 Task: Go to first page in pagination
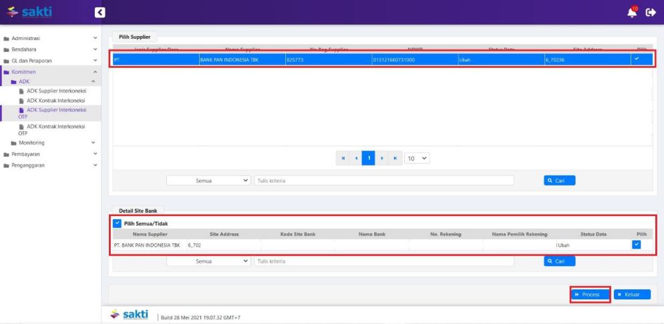343,158
